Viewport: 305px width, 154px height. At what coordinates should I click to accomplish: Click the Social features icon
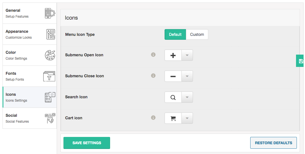click(50, 118)
